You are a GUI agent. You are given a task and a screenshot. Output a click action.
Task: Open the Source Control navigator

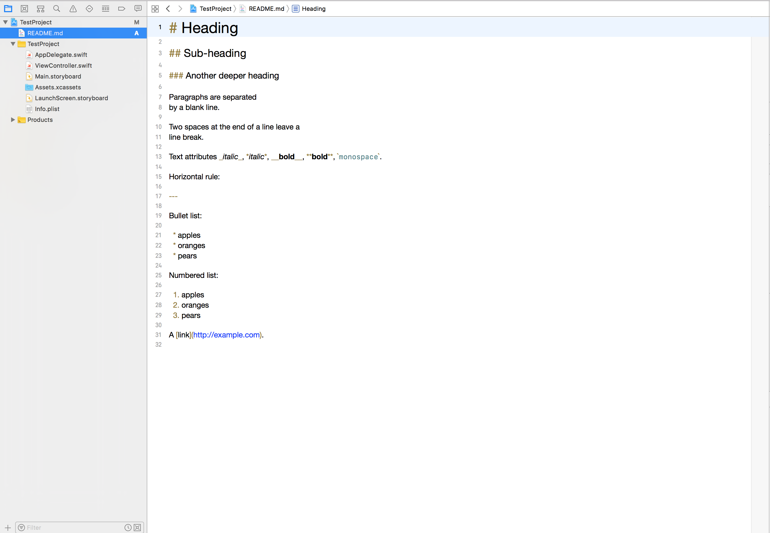24,9
